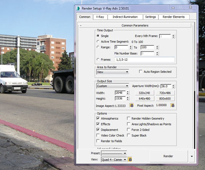The image size is (205, 170).
Task: Open the Settings tab
Action: pyautogui.click(x=151, y=17)
